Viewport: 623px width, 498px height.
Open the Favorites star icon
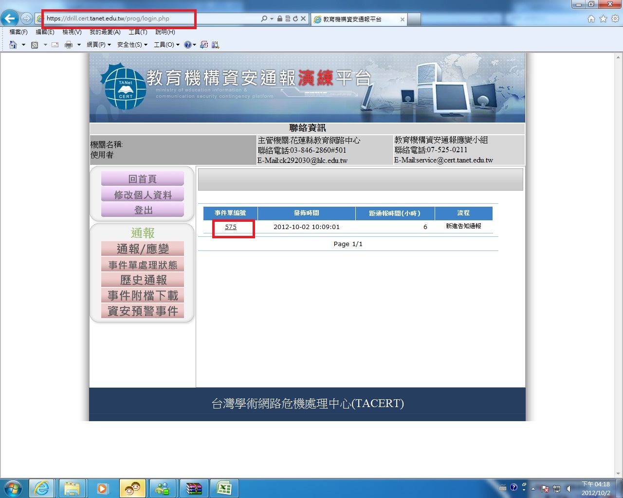tap(603, 18)
